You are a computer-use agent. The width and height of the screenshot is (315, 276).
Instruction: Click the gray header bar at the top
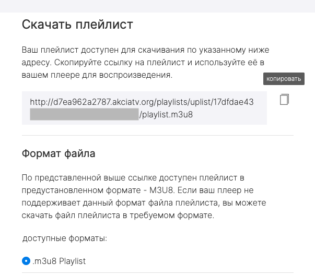coord(158,6)
